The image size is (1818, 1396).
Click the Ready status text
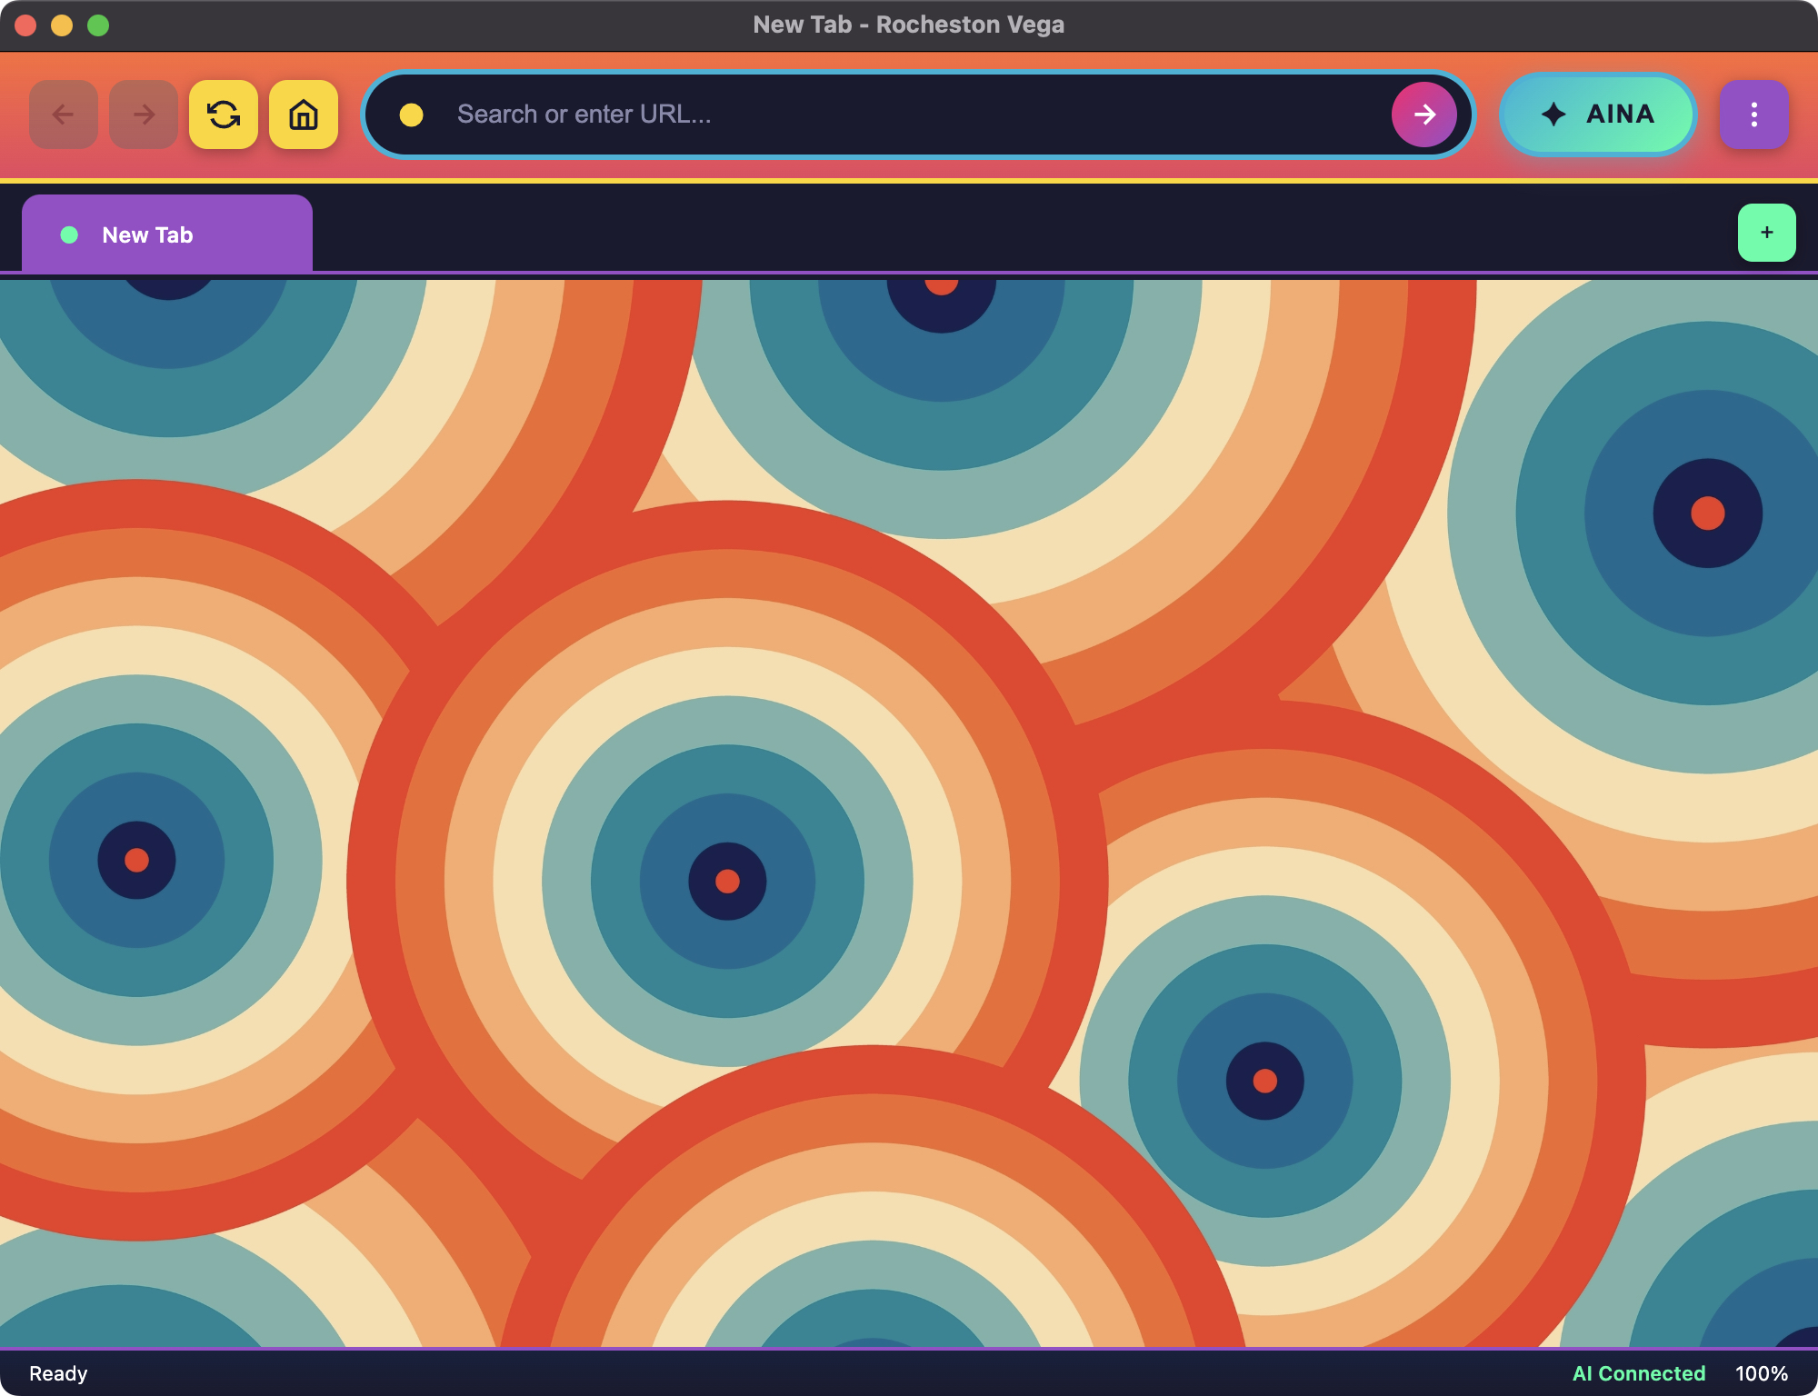(58, 1373)
